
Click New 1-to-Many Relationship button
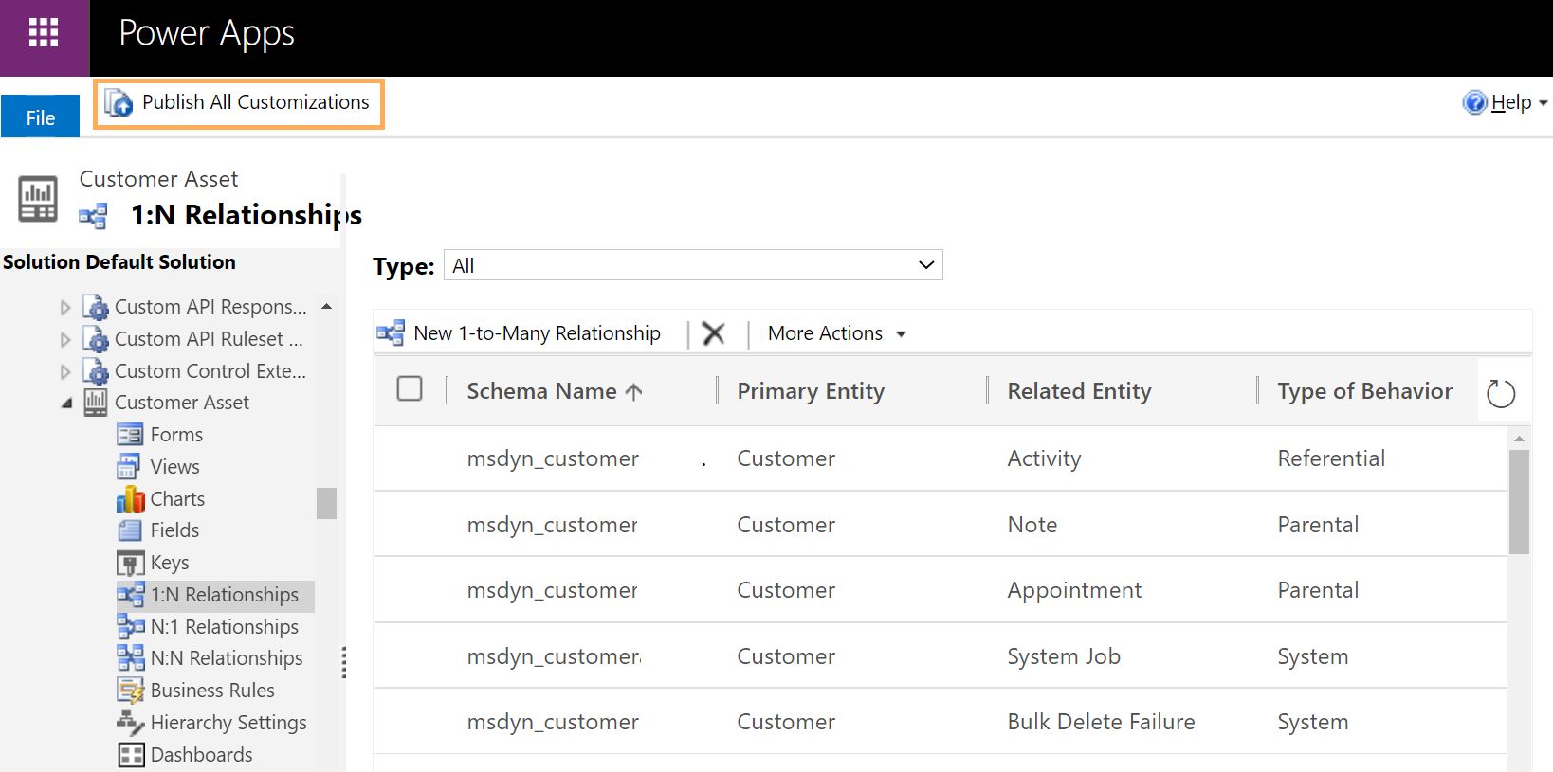click(x=519, y=333)
